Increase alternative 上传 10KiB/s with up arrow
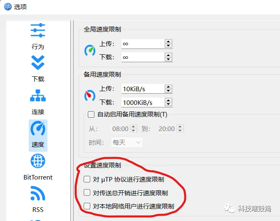 (168, 87)
